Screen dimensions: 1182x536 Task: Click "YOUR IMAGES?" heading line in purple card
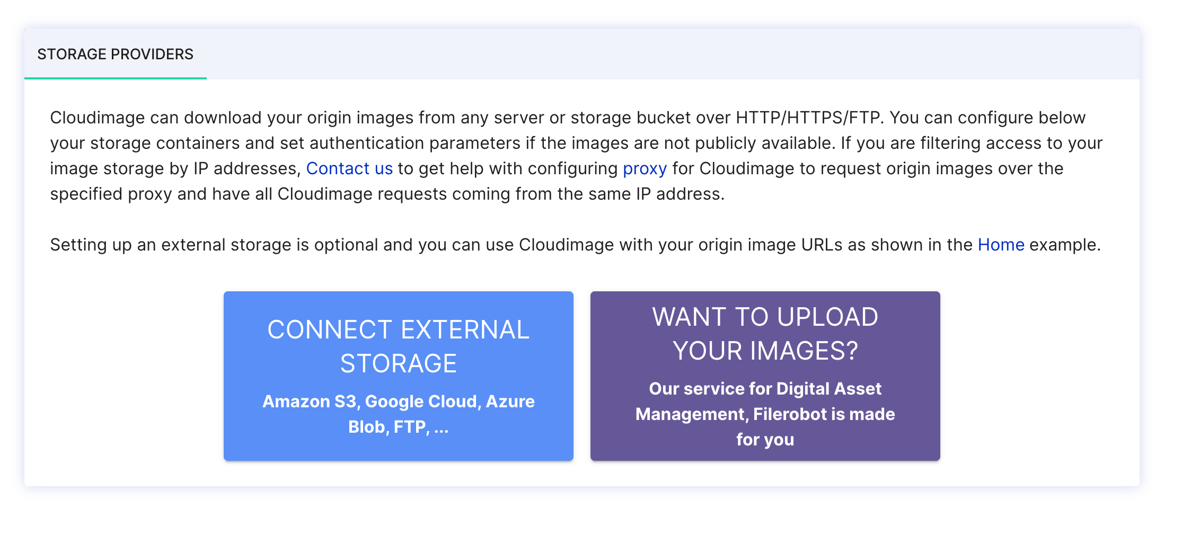[765, 351]
